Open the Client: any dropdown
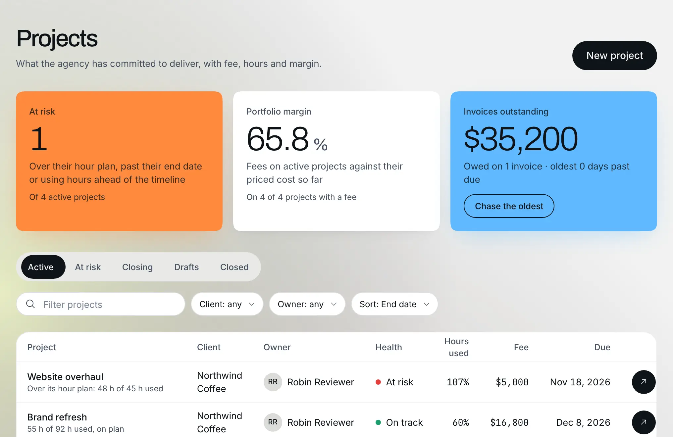Viewport: 673px width, 437px height. [227, 304]
